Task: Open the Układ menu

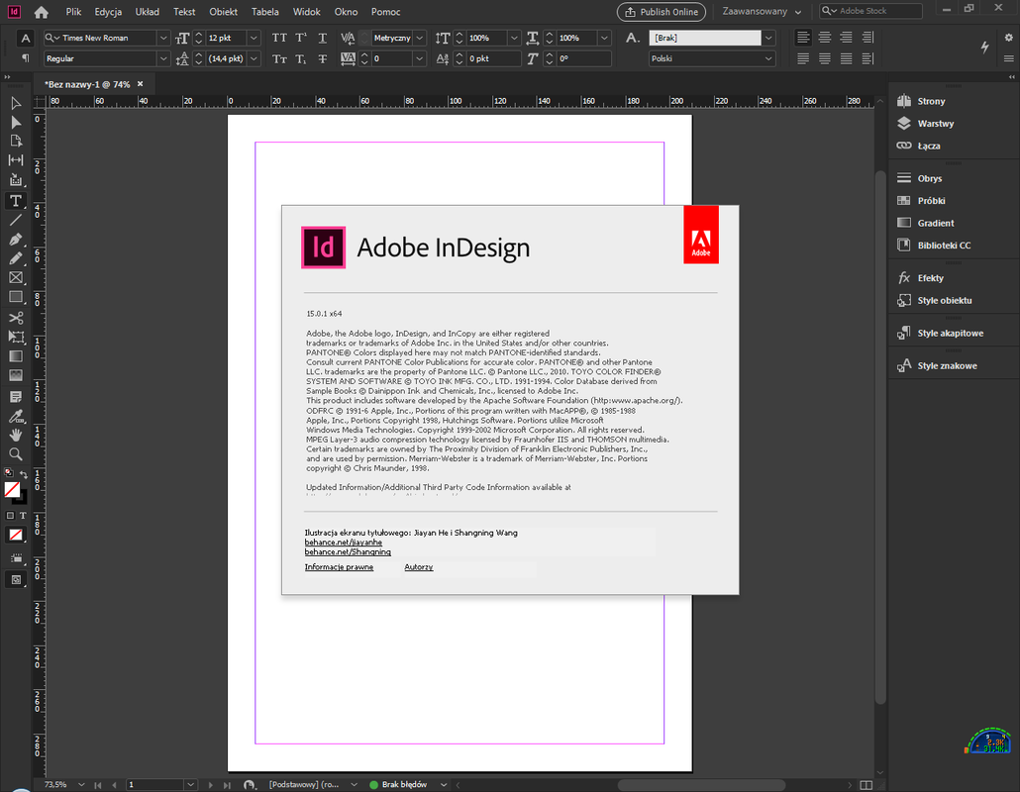Action: pos(147,12)
